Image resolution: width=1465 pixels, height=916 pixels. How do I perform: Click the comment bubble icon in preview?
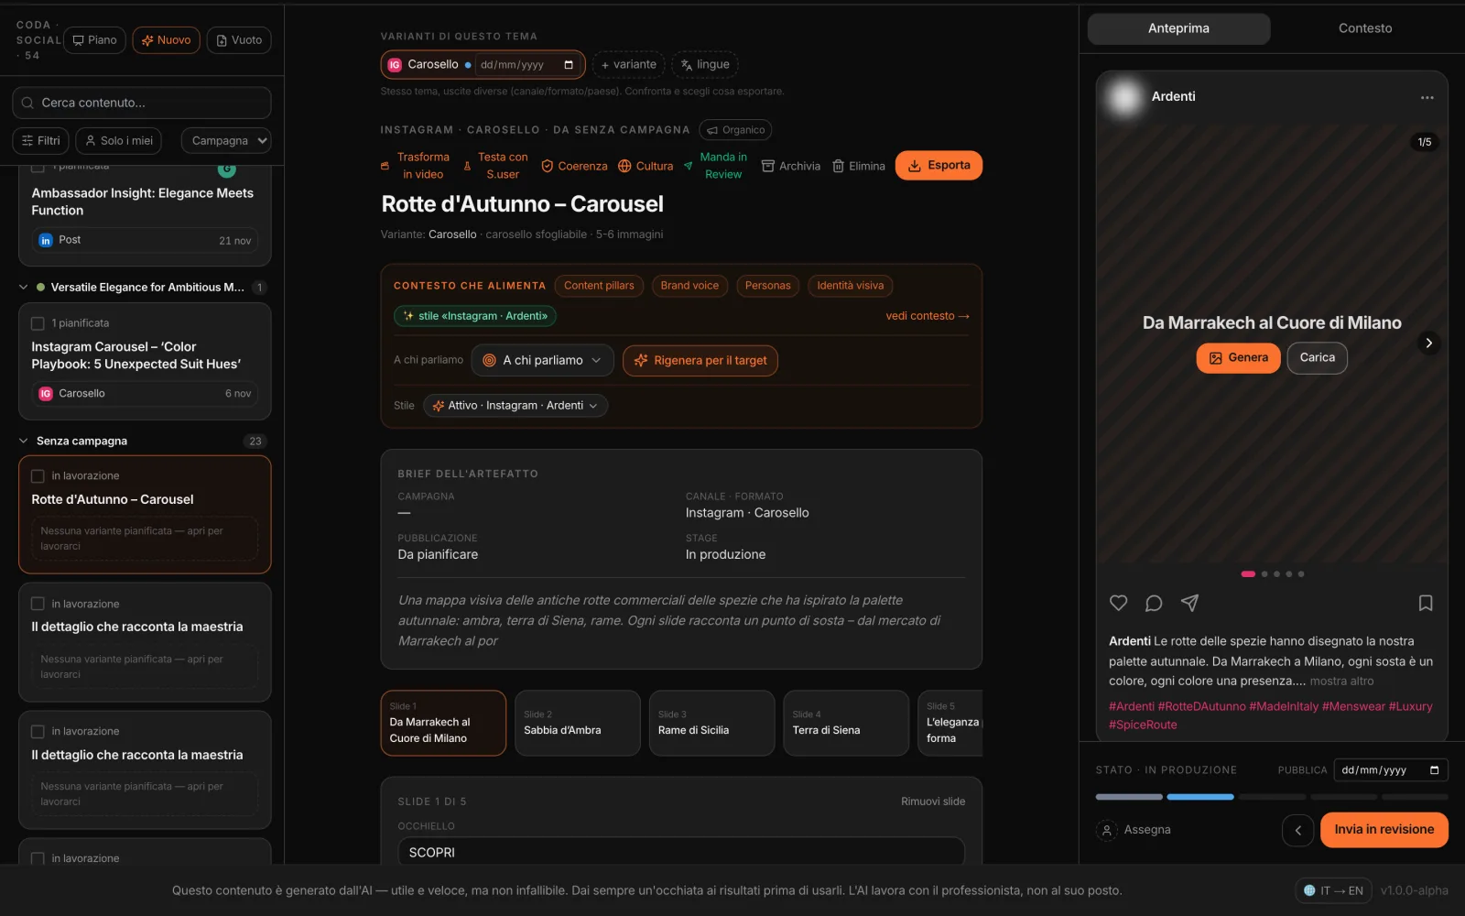click(1154, 603)
